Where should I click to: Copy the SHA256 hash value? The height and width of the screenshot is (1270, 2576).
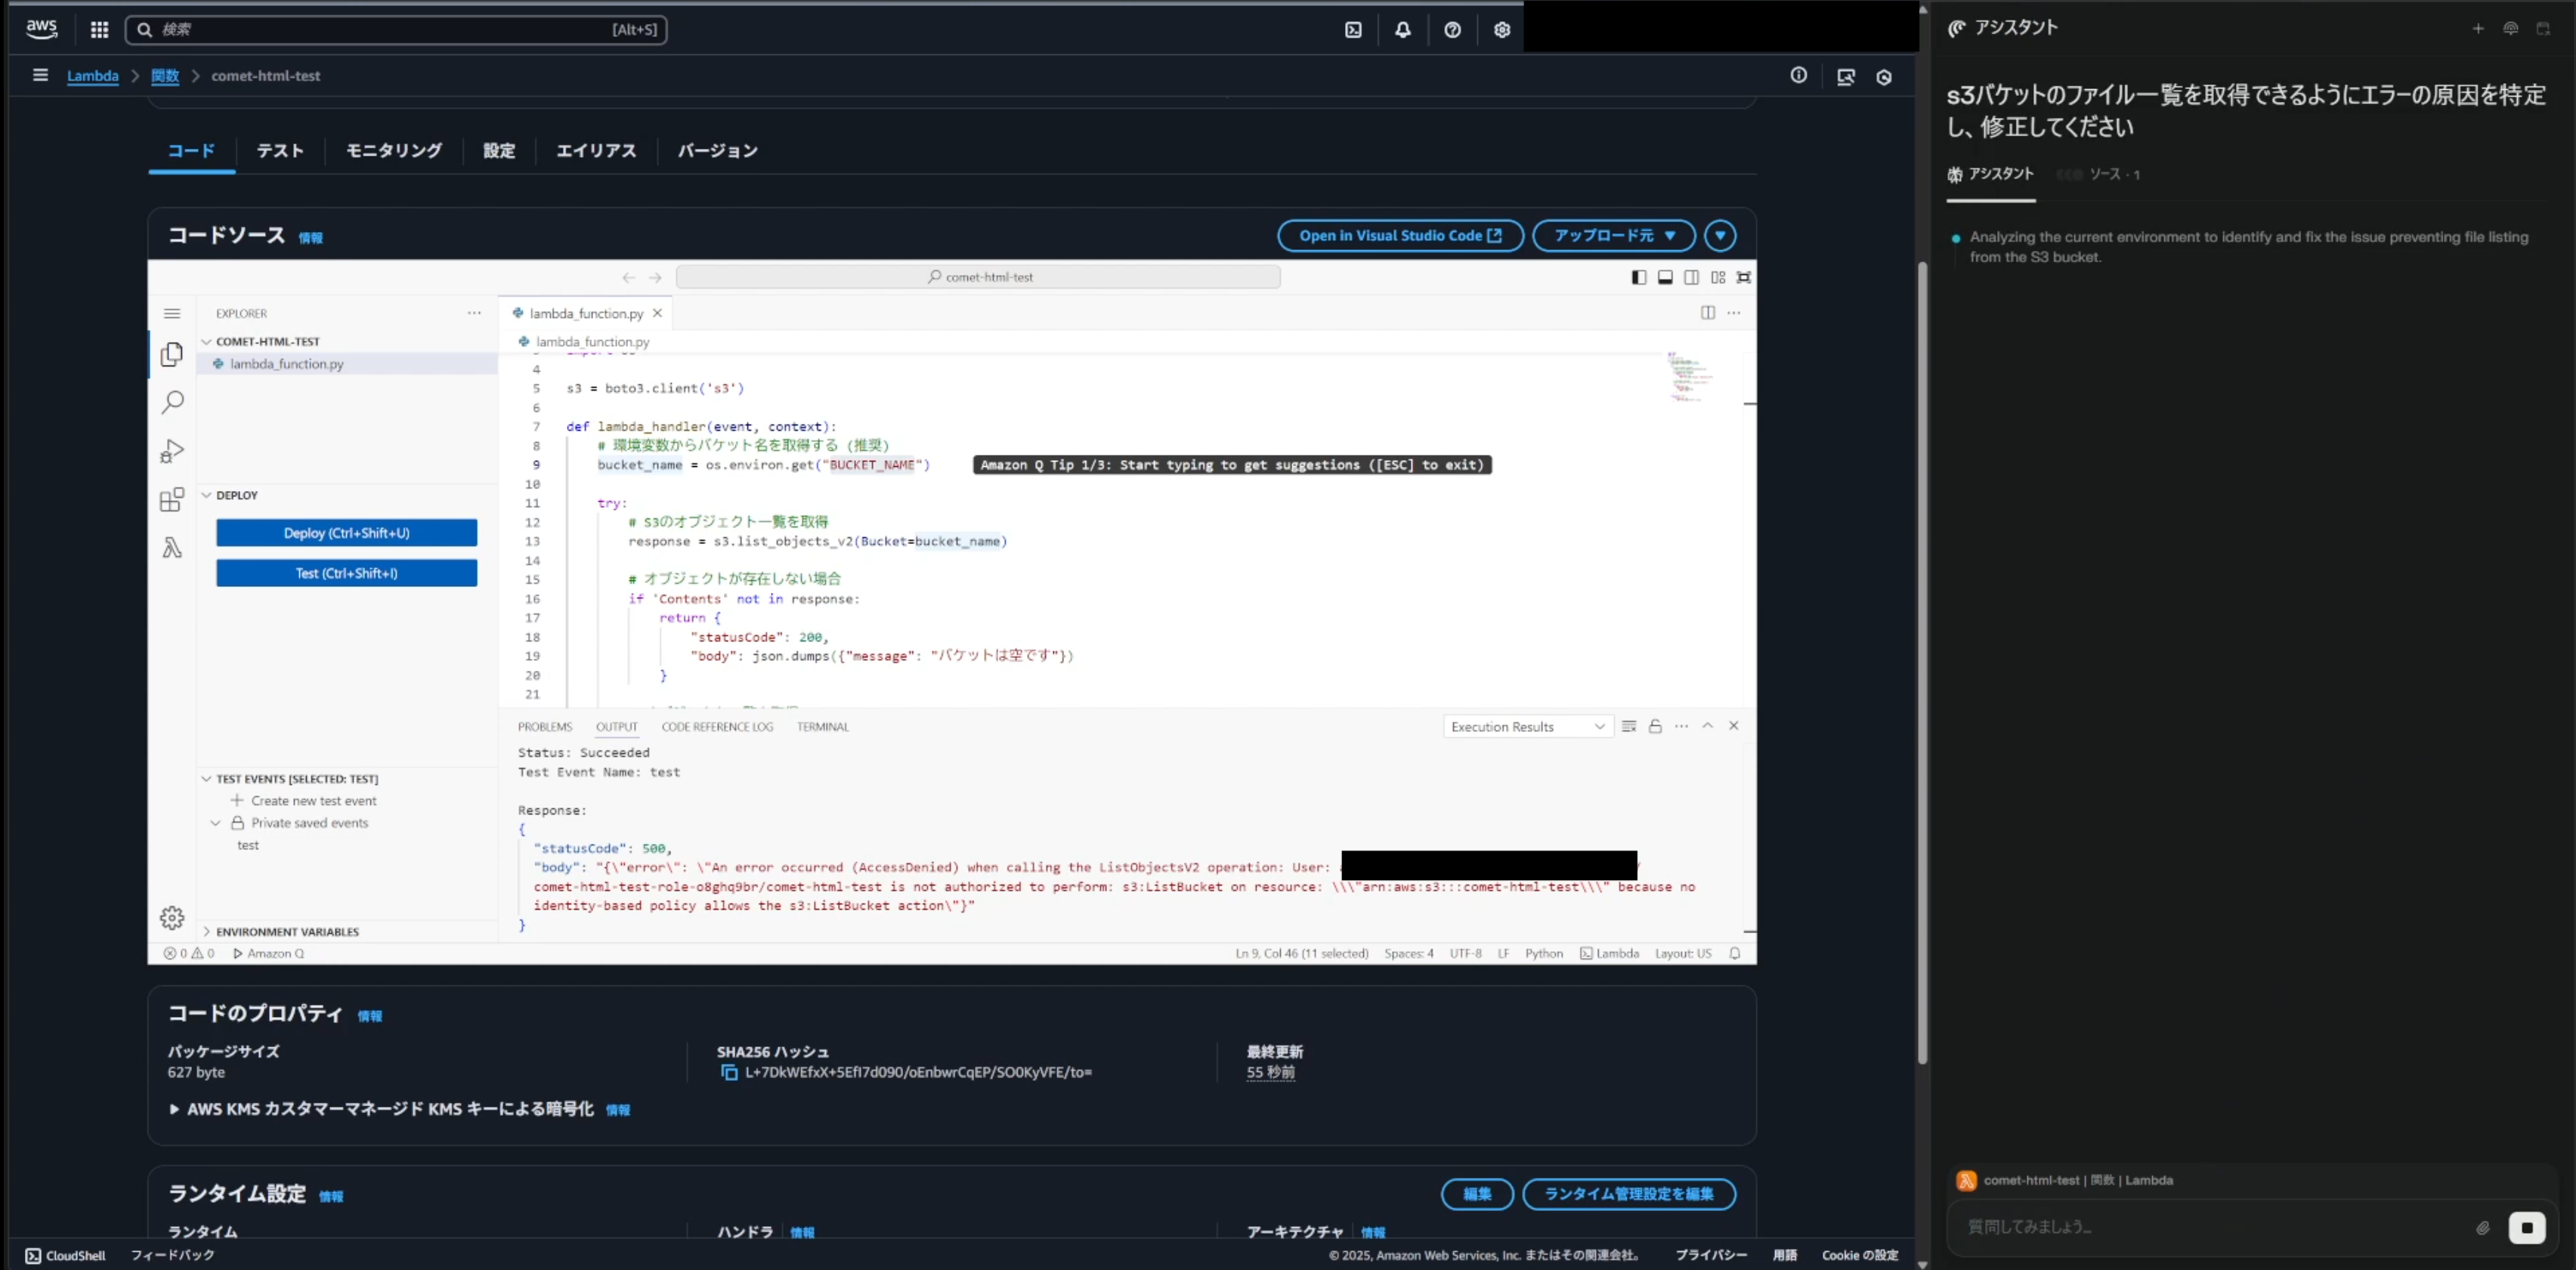[729, 1072]
